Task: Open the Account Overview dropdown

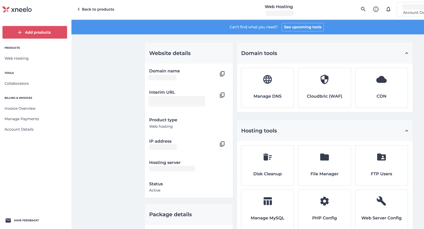Action: (x=410, y=10)
